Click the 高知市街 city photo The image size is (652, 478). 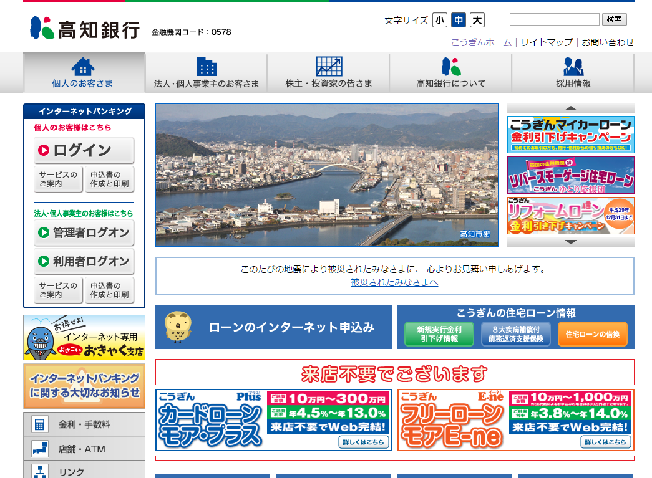tap(327, 175)
